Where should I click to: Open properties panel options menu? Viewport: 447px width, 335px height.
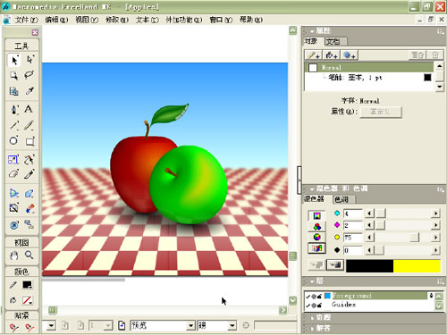pyautogui.click(x=441, y=31)
